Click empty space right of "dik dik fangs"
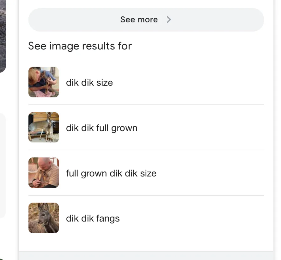This screenshot has height=260, width=281. coord(190,218)
